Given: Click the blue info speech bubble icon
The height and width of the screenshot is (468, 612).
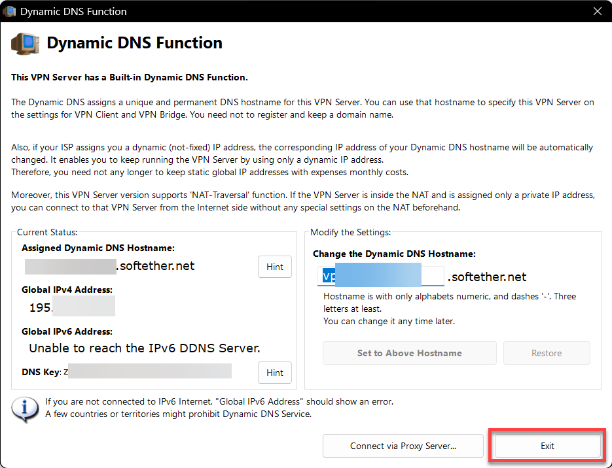Looking at the screenshot, I should (x=25, y=409).
